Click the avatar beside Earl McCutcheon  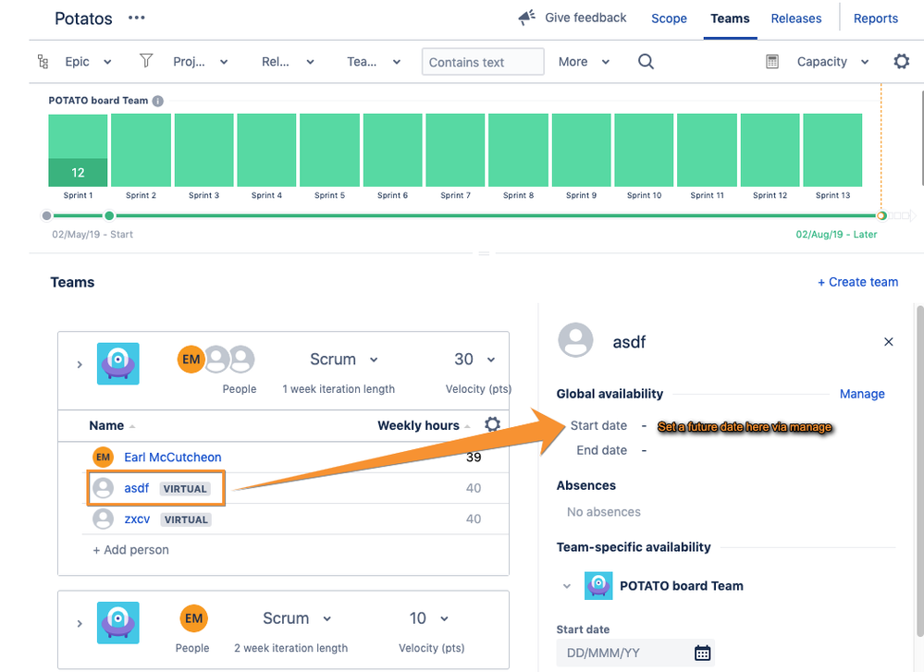point(103,457)
